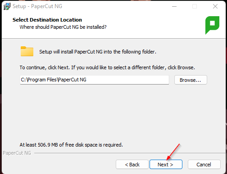227x174 pixels.
Task: Click the 'To continue, click Next' instruction text
Action: pyautogui.click(x=107, y=67)
